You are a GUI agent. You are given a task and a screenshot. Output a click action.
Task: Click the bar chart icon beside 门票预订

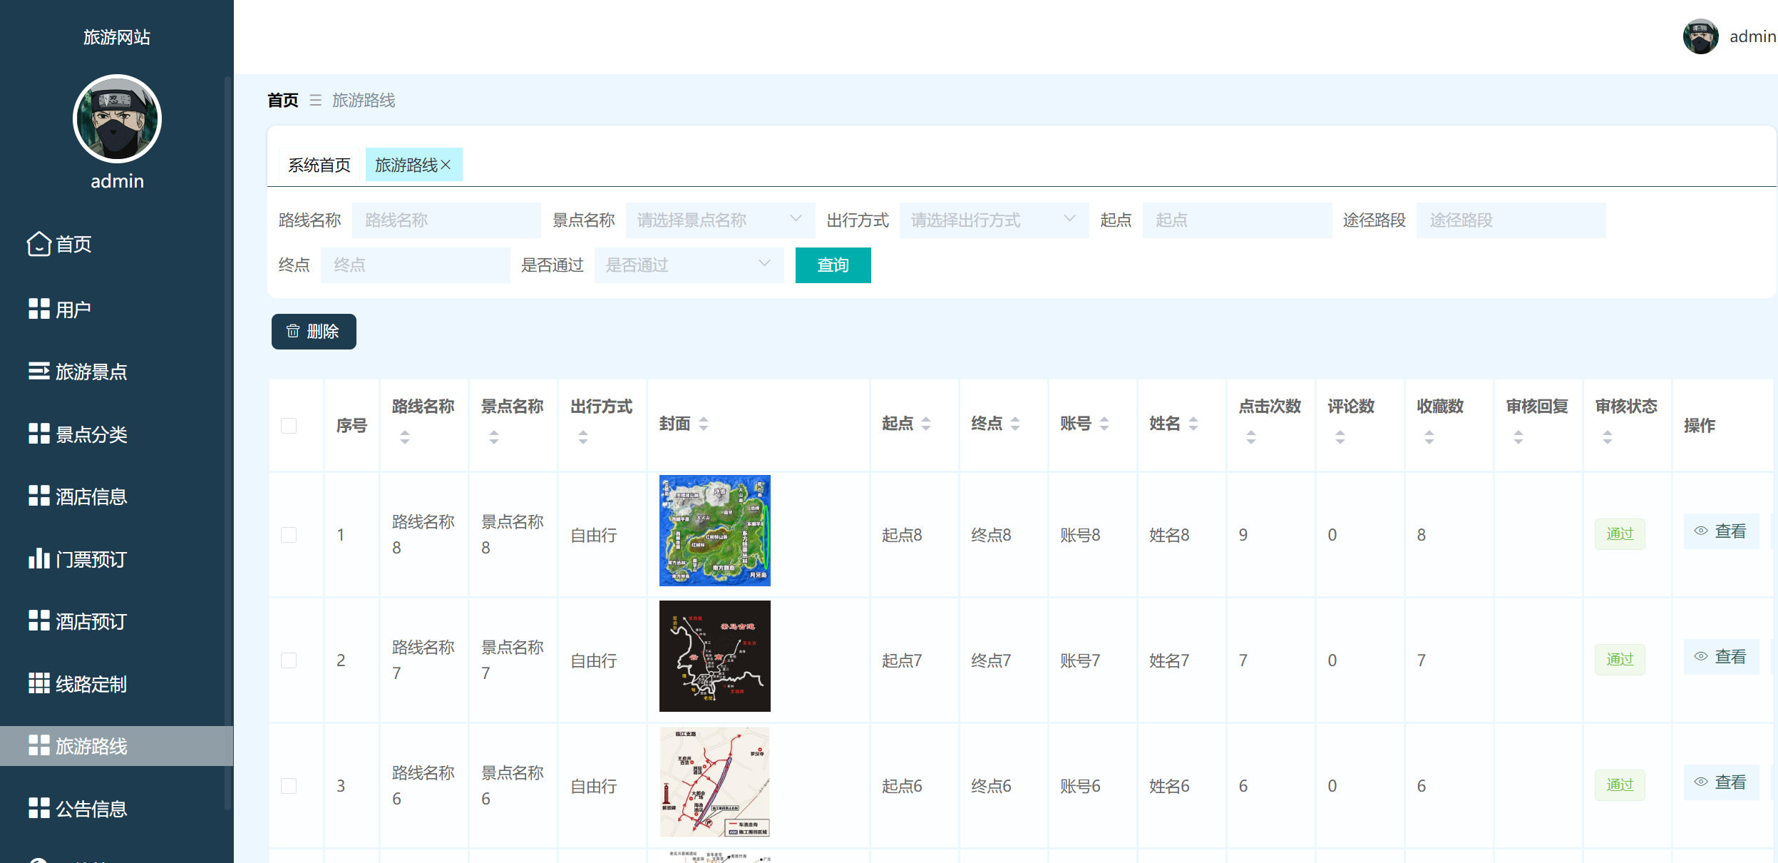[38, 558]
